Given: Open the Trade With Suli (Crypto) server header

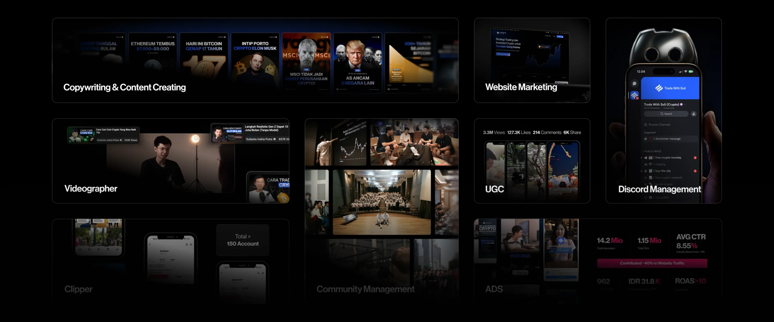Looking at the screenshot, I should tap(662, 105).
